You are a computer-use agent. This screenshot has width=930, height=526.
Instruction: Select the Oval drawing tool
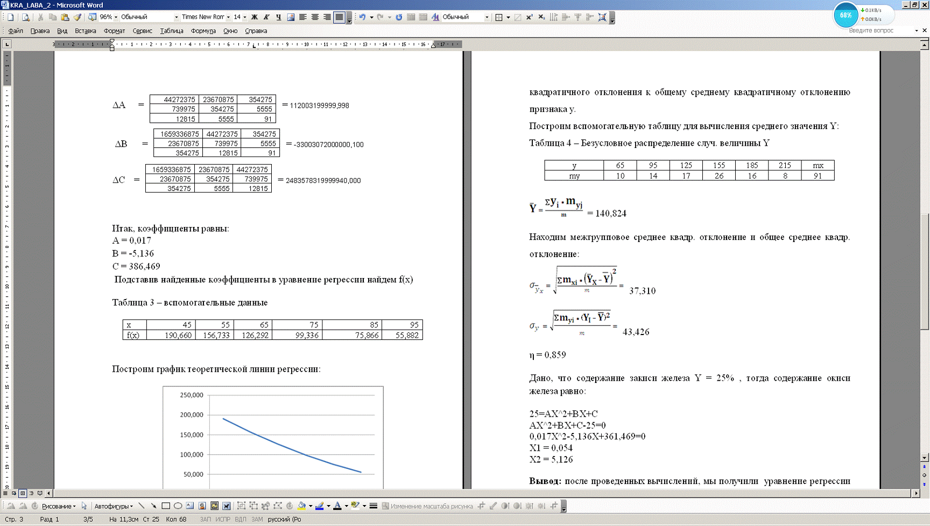(x=178, y=506)
